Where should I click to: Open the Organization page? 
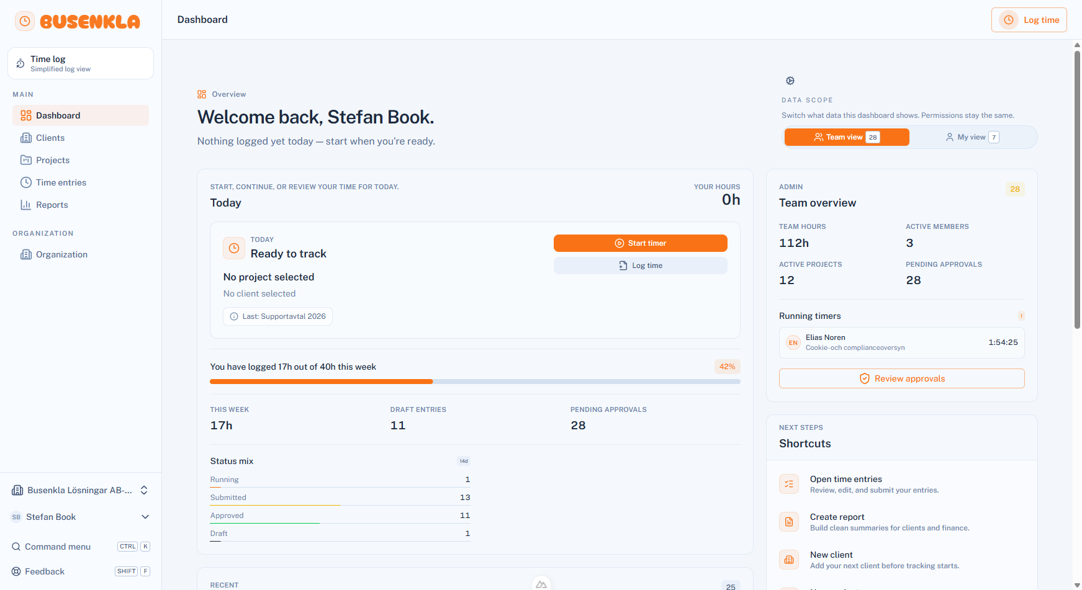[81, 254]
